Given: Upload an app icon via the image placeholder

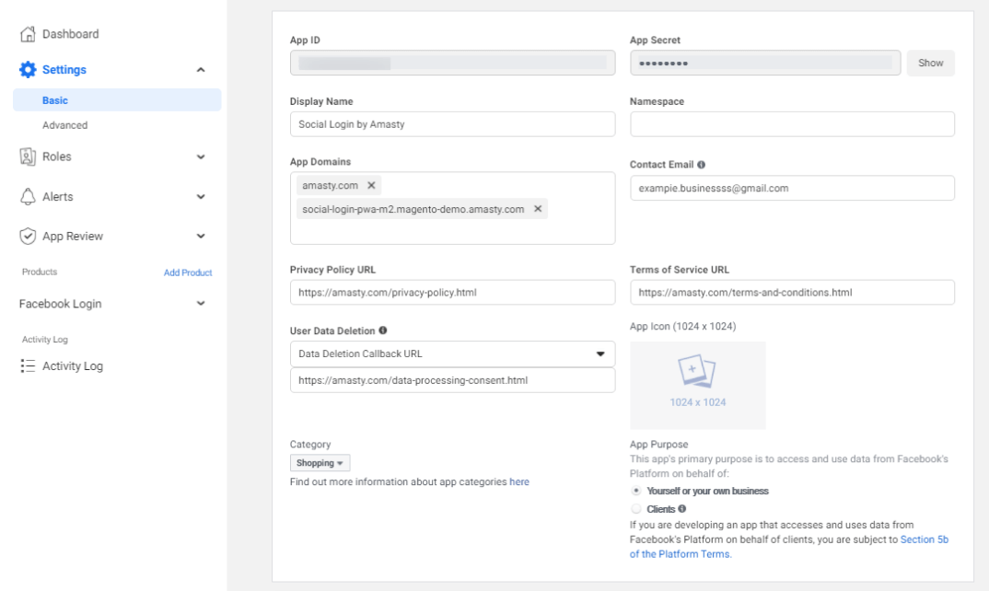Looking at the screenshot, I should (x=698, y=386).
